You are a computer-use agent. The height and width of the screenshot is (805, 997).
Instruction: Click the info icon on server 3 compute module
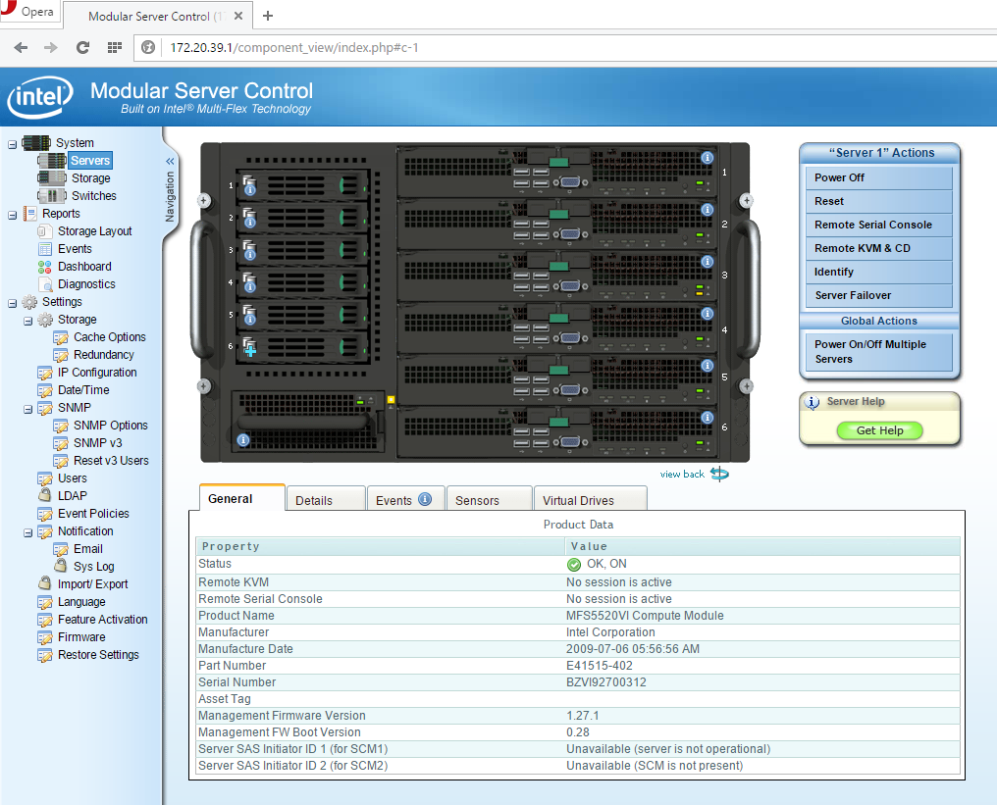click(708, 262)
